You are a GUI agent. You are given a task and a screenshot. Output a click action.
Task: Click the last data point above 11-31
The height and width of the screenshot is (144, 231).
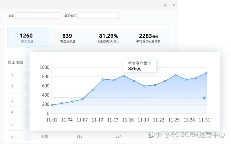coord(206,73)
